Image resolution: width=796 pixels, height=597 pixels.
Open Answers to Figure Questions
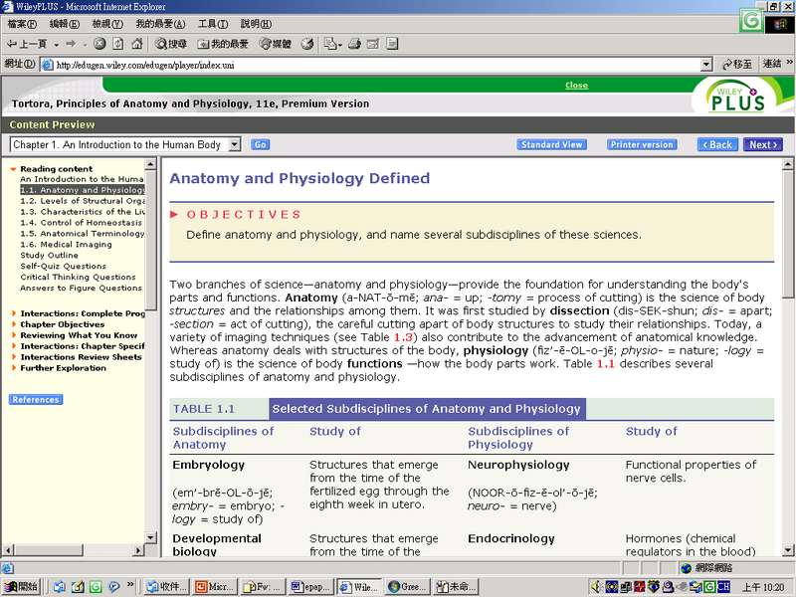tap(81, 288)
